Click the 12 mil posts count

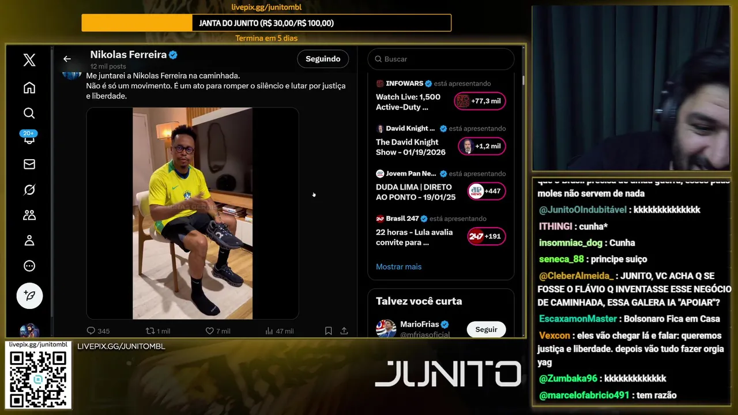tap(108, 67)
